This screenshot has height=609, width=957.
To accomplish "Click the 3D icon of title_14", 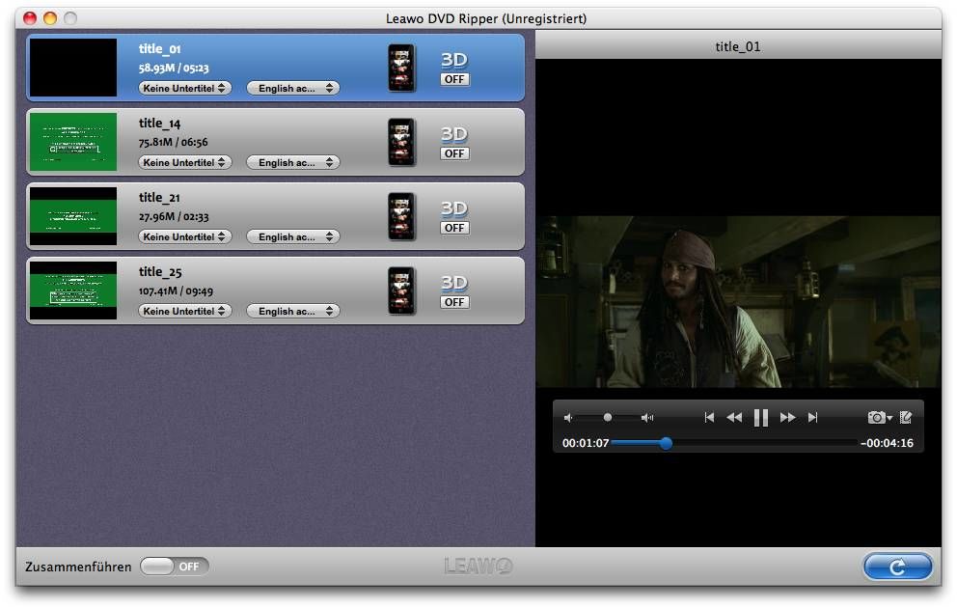I will click(454, 134).
